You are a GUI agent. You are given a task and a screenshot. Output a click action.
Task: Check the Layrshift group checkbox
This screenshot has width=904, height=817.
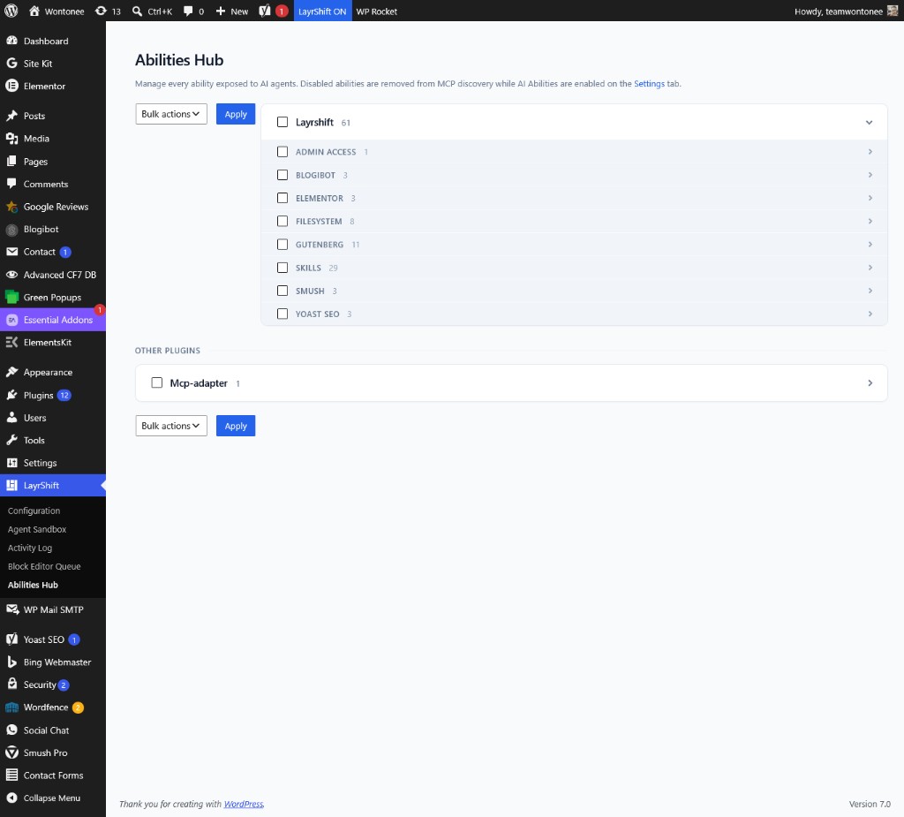(282, 122)
